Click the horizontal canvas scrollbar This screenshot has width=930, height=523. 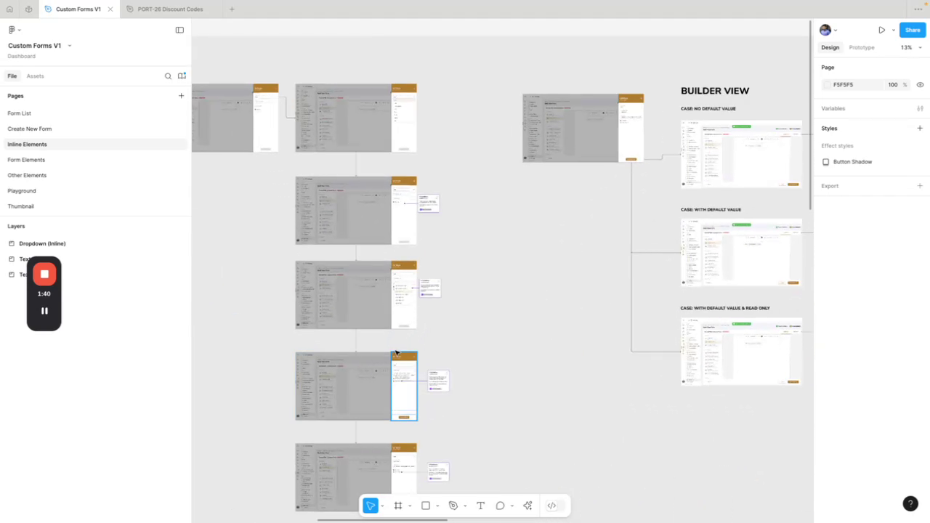[x=382, y=520]
